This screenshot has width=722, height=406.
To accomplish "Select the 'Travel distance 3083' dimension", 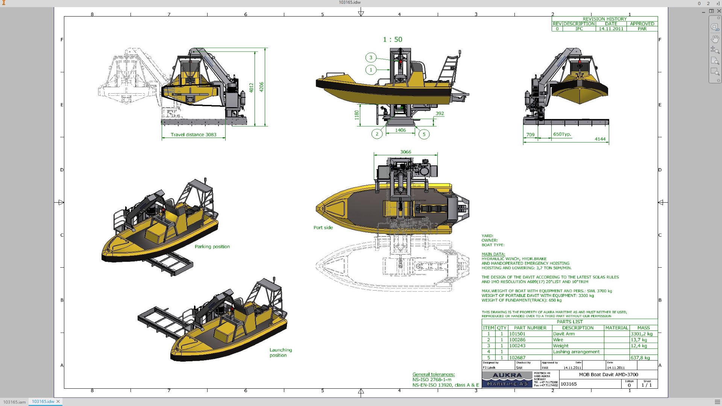I will (193, 135).
